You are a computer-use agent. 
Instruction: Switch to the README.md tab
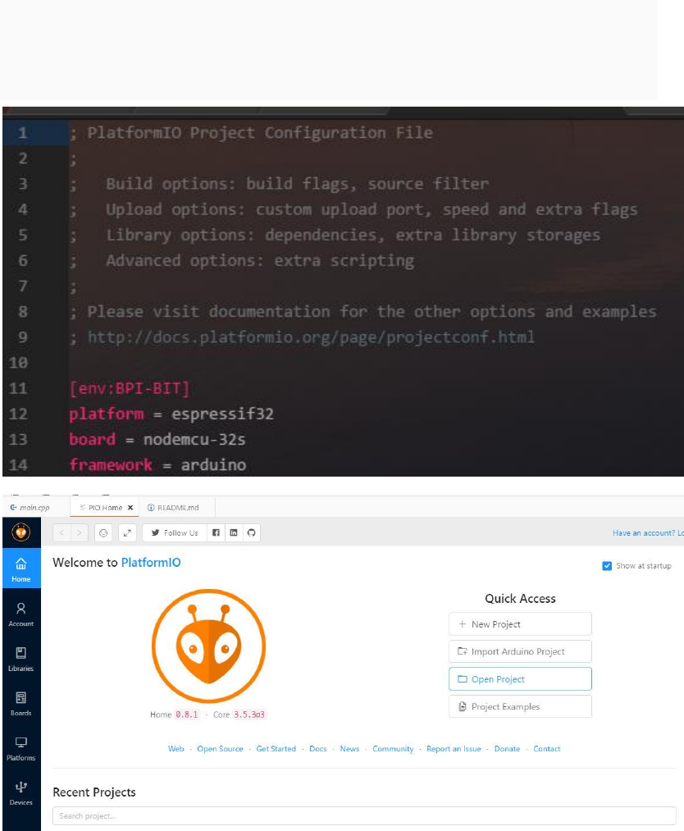click(x=178, y=507)
